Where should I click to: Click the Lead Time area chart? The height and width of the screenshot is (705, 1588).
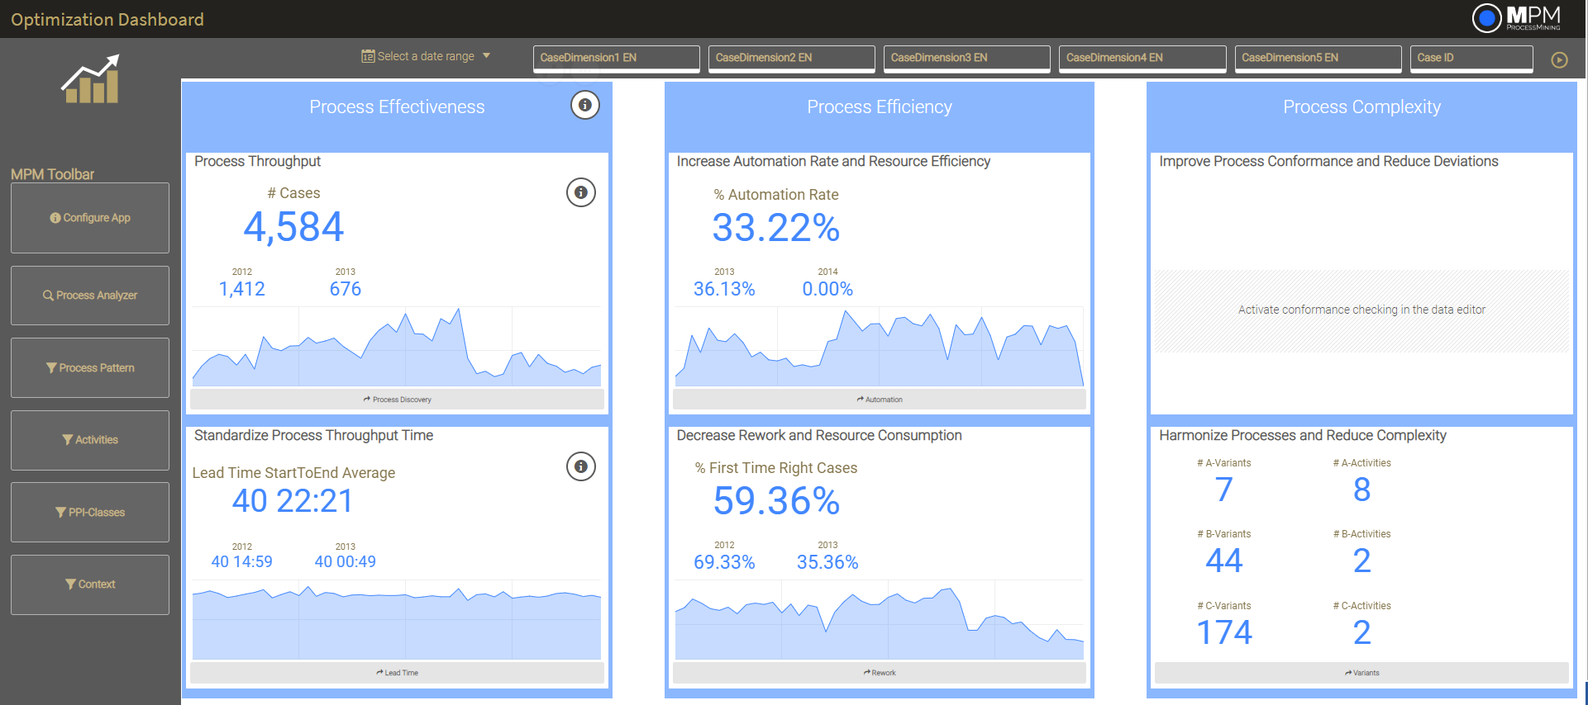(397, 621)
